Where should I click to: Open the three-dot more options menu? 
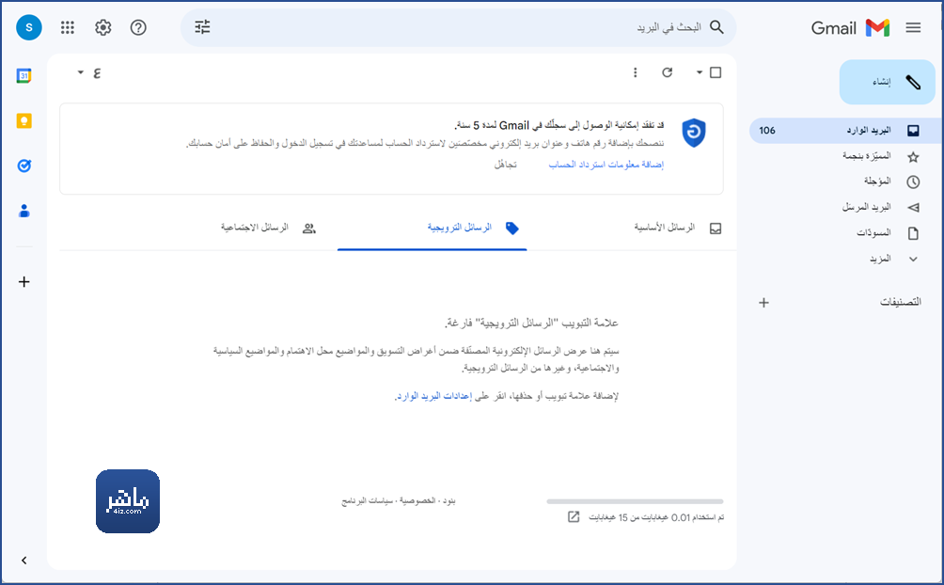click(x=635, y=72)
